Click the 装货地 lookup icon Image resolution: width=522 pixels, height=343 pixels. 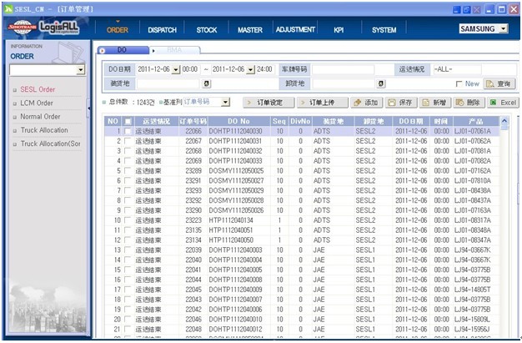click(207, 83)
